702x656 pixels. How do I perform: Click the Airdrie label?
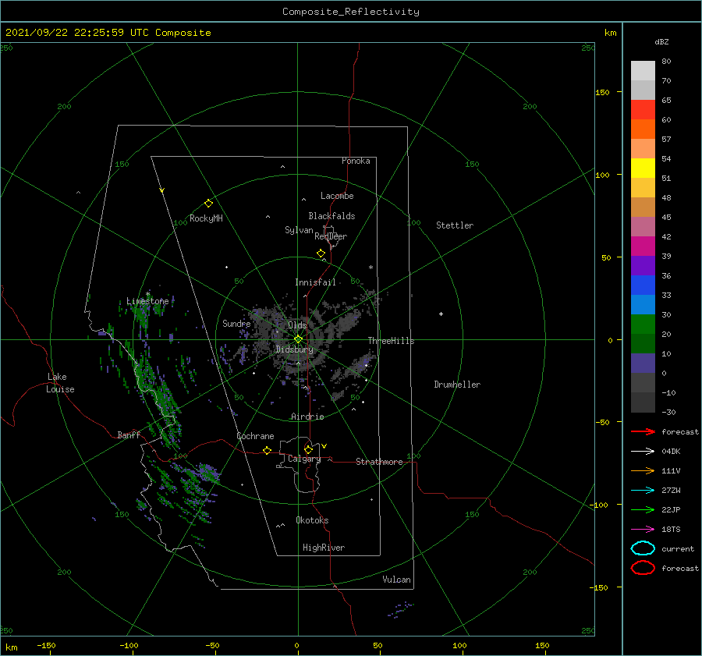pyautogui.click(x=307, y=417)
